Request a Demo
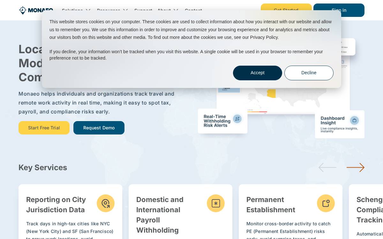The width and height of the screenshot is (383, 239). point(99,128)
